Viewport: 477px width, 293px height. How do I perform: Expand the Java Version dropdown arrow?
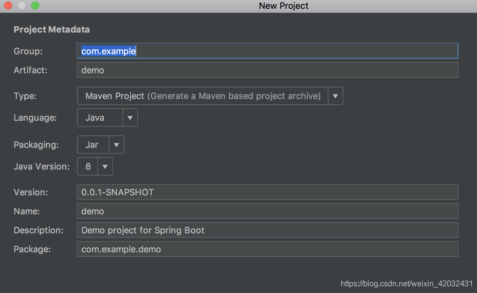[105, 166]
